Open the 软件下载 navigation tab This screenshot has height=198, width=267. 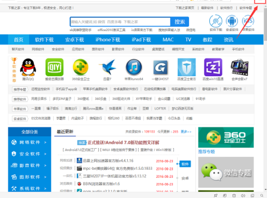point(44,40)
